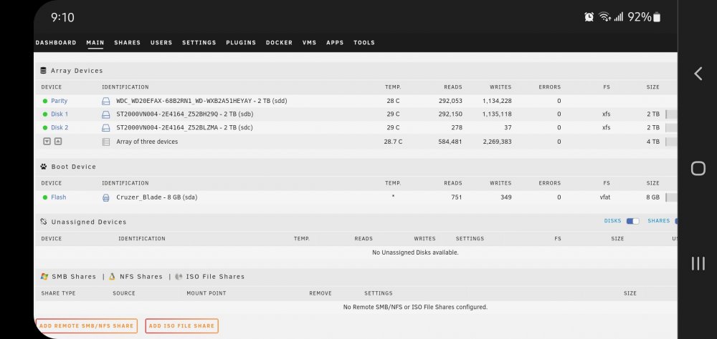Screen dimensions: 717x339
Task: Tap the Android home button
Action: point(698,168)
